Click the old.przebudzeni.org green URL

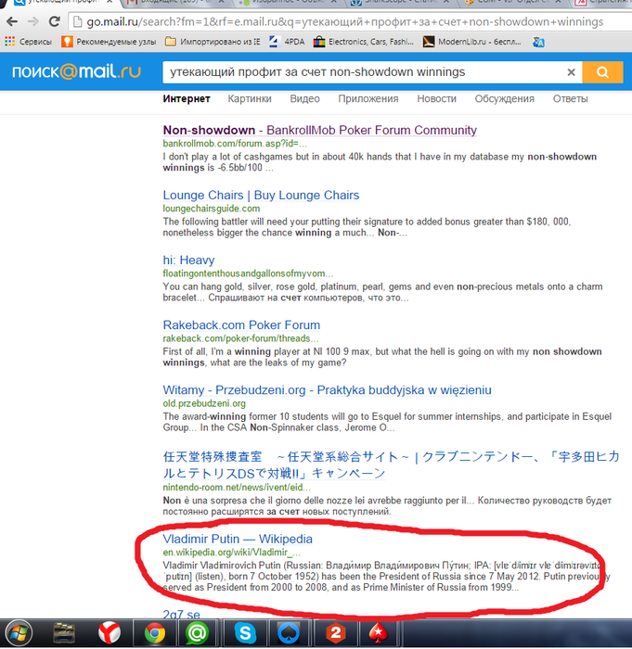pyautogui.click(x=204, y=403)
